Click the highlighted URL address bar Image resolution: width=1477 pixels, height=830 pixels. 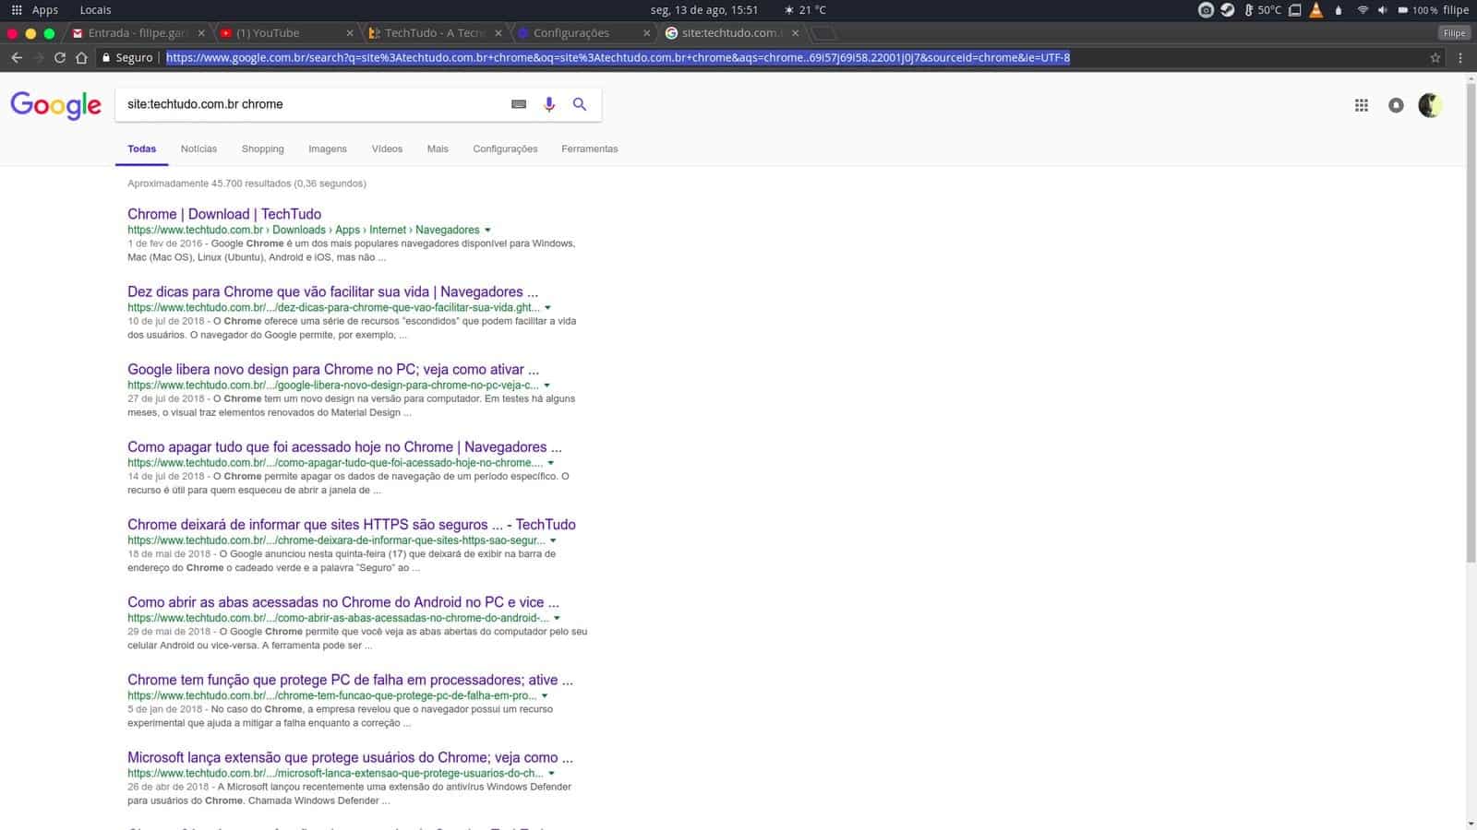click(618, 57)
